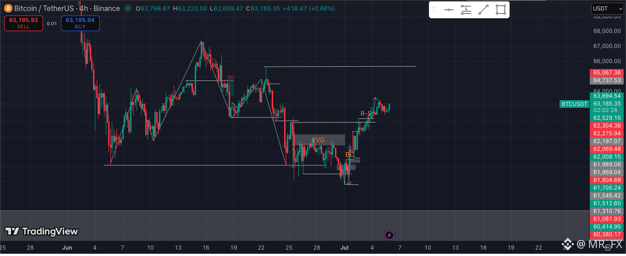Screen dimensions: 626x256
Task: Click the 62,529.15 green price label
Action: (607, 118)
